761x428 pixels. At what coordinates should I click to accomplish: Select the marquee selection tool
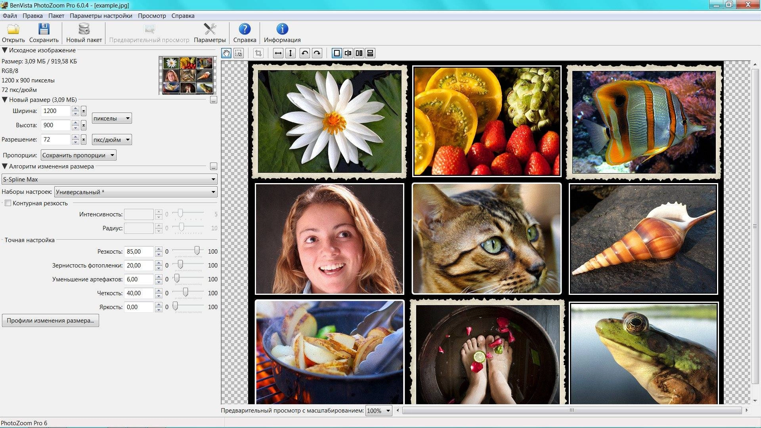pos(239,53)
